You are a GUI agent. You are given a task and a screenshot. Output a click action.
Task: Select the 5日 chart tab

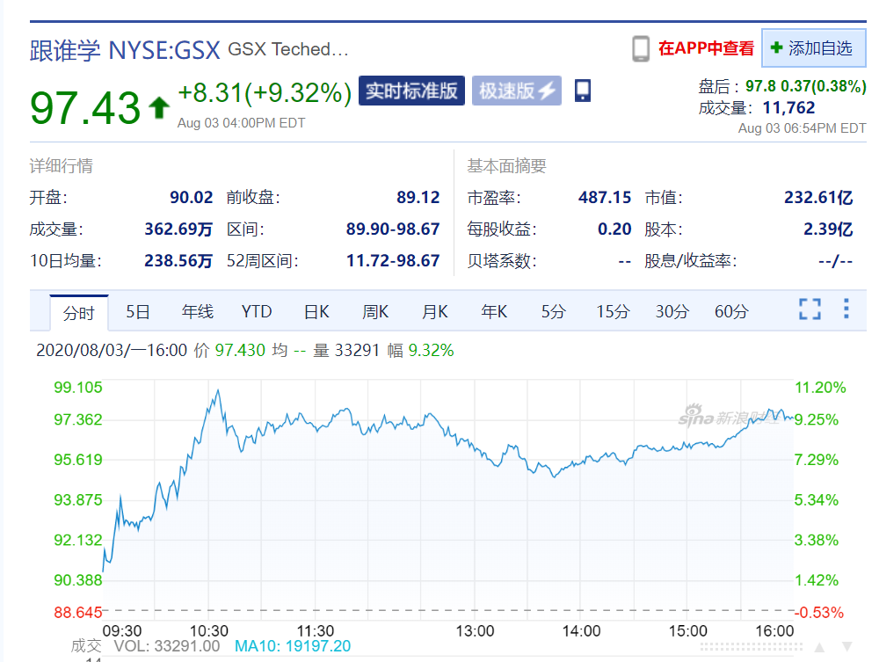coord(138,311)
